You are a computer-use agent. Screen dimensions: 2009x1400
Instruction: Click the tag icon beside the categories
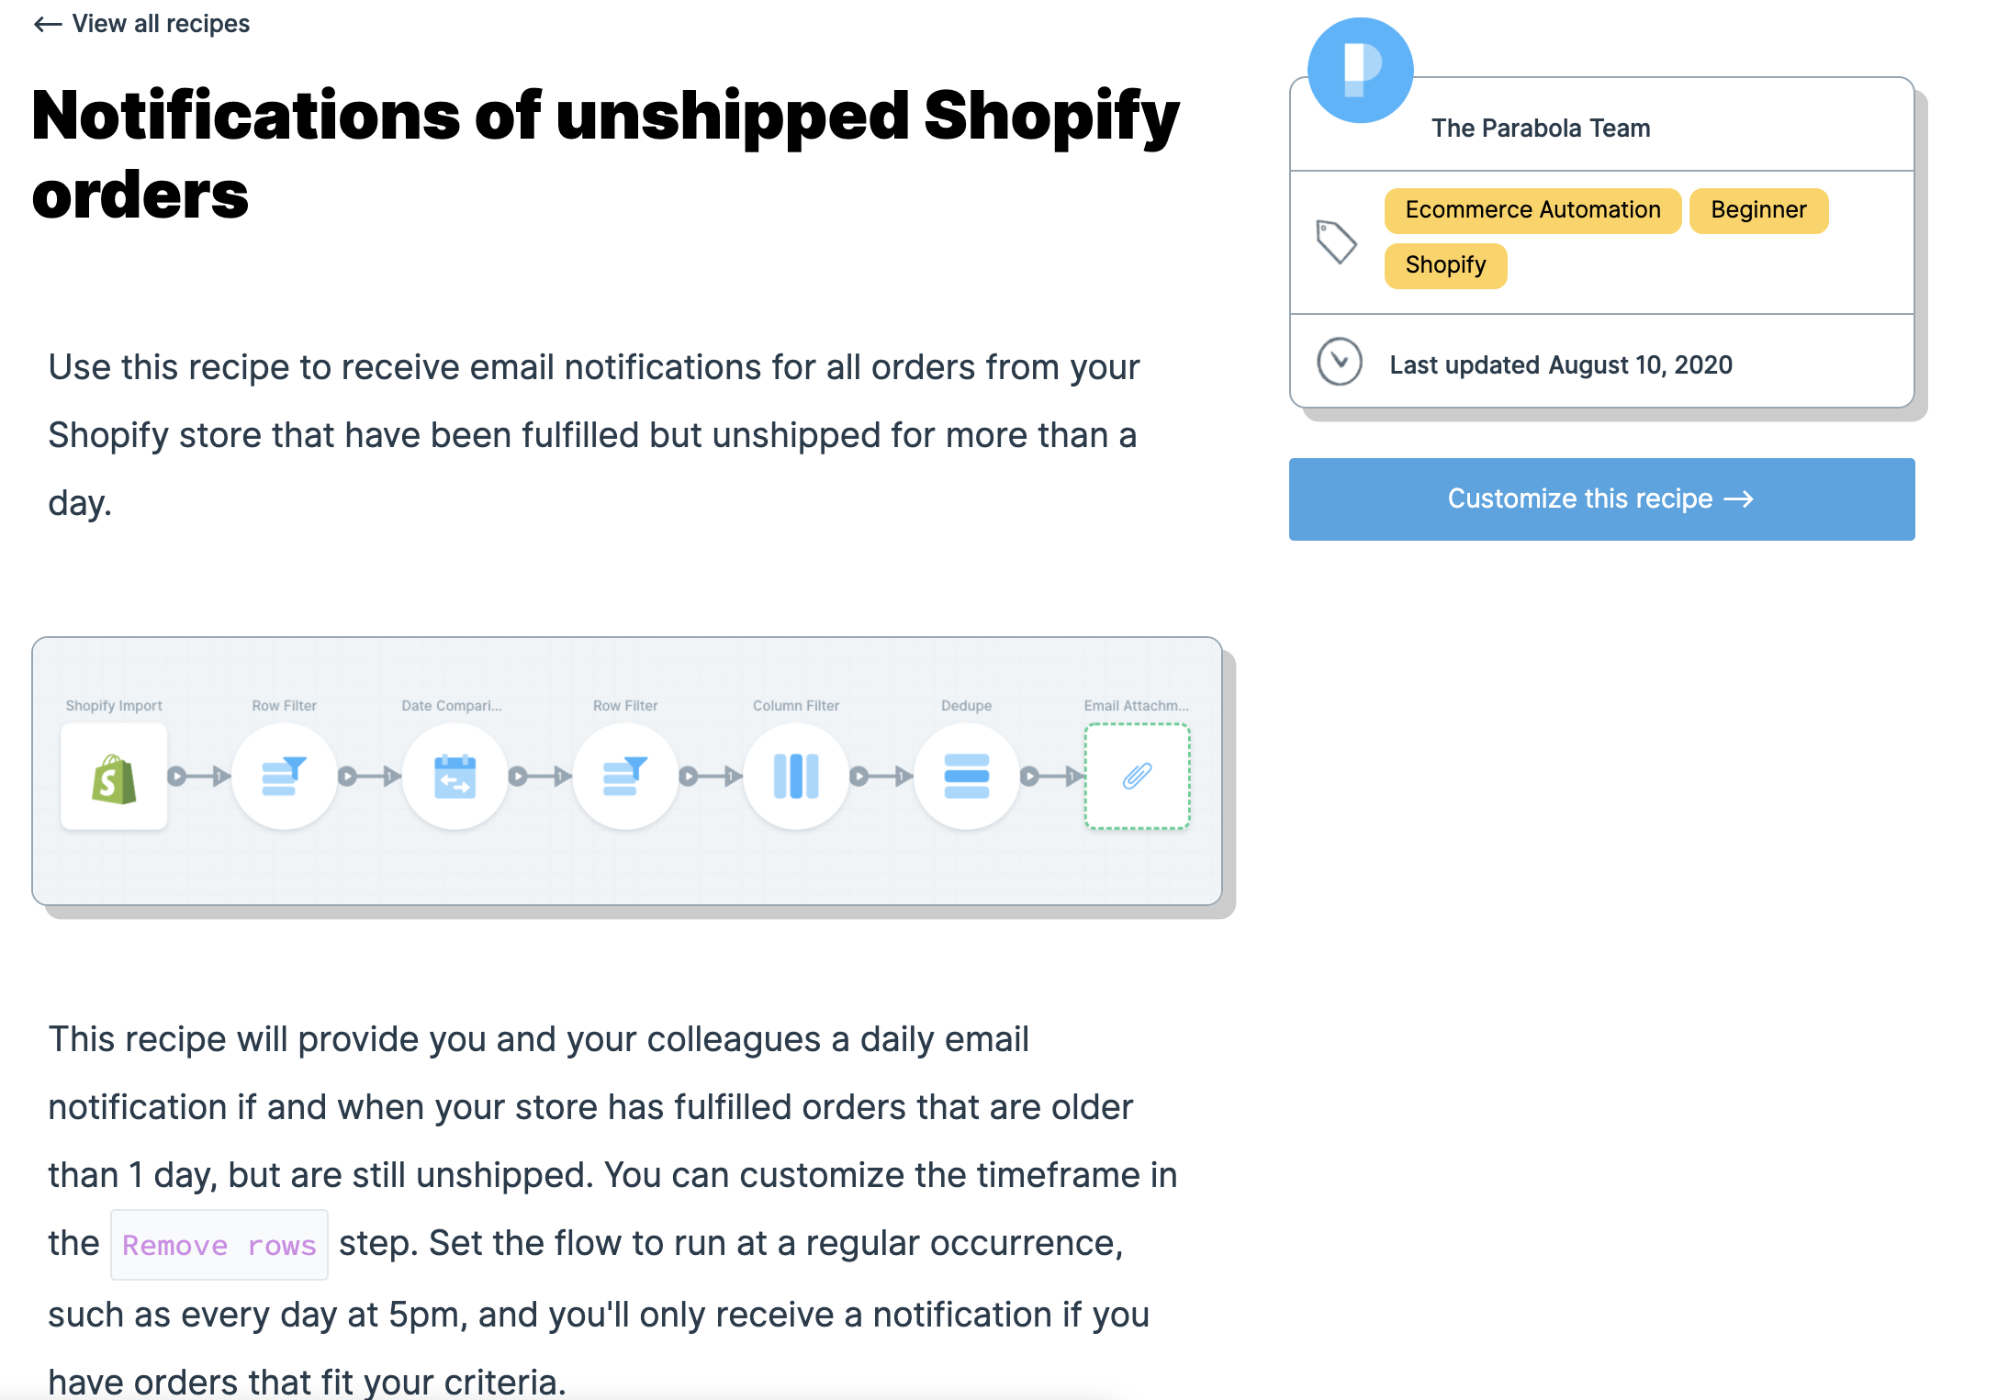pyautogui.click(x=1336, y=241)
